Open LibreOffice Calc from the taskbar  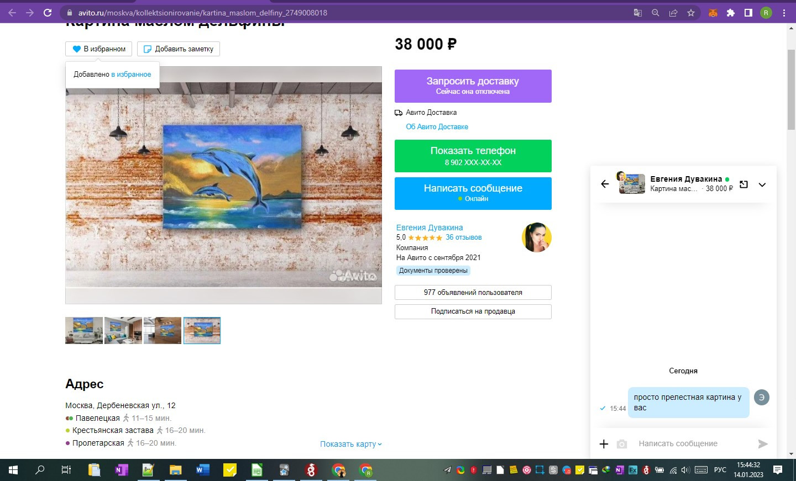[256, 470]
